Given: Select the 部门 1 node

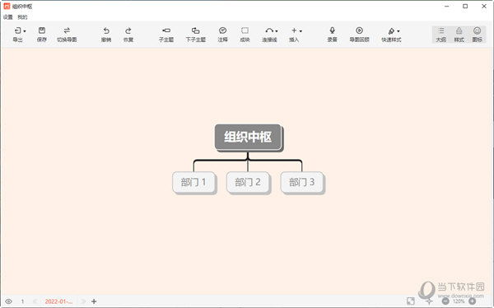Looking at the screenshot, I should tap(193, 182).
